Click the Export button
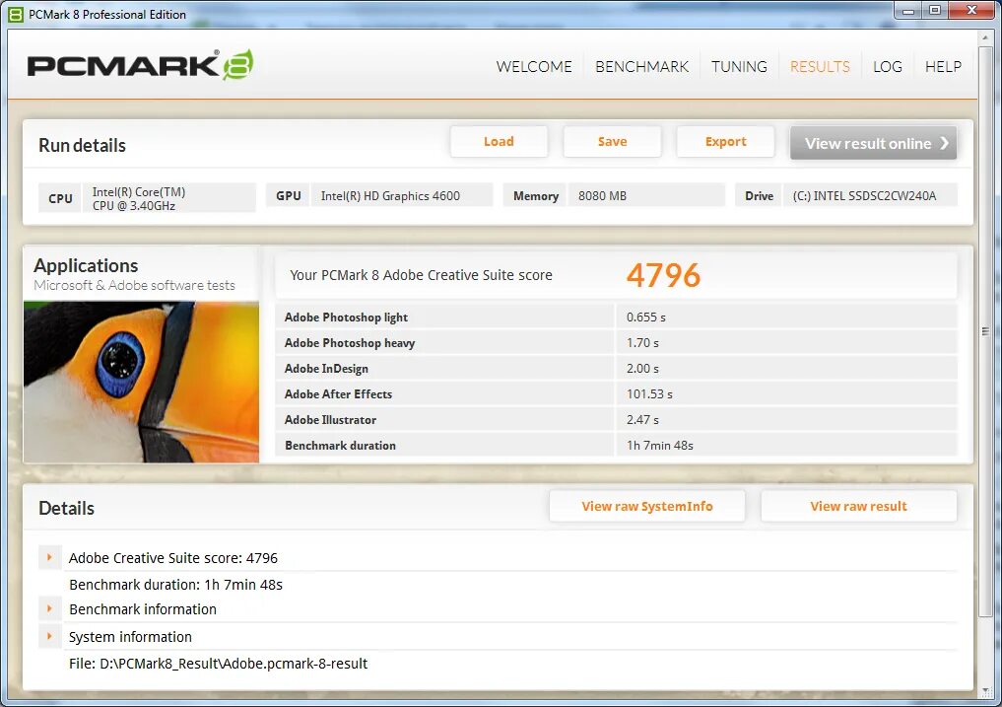 click(725, 141)
